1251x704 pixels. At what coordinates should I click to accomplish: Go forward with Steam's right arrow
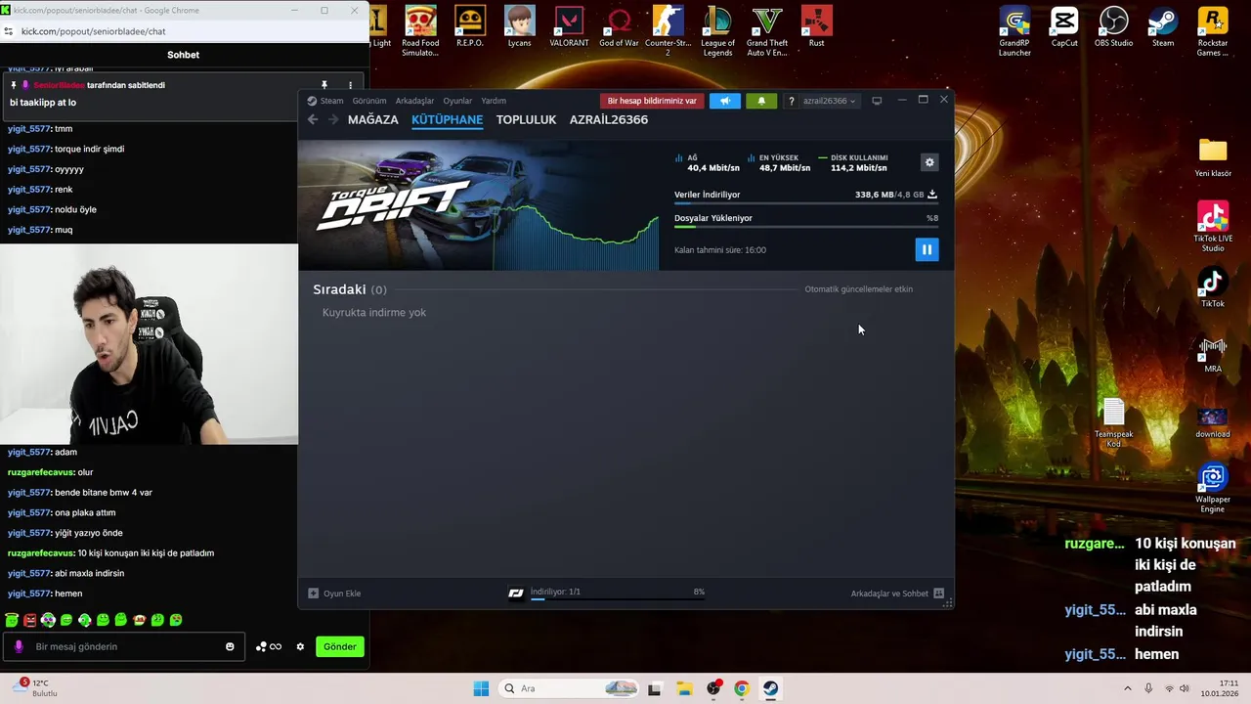[332, 119]
